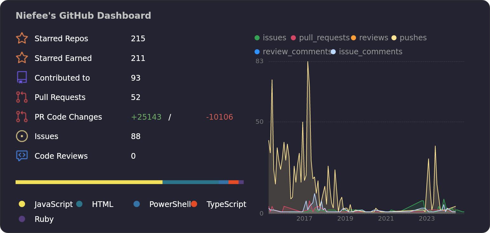Click the Ruby purple color dot
490x233 pixels.
pyautogui.click(x=22, y=219)
